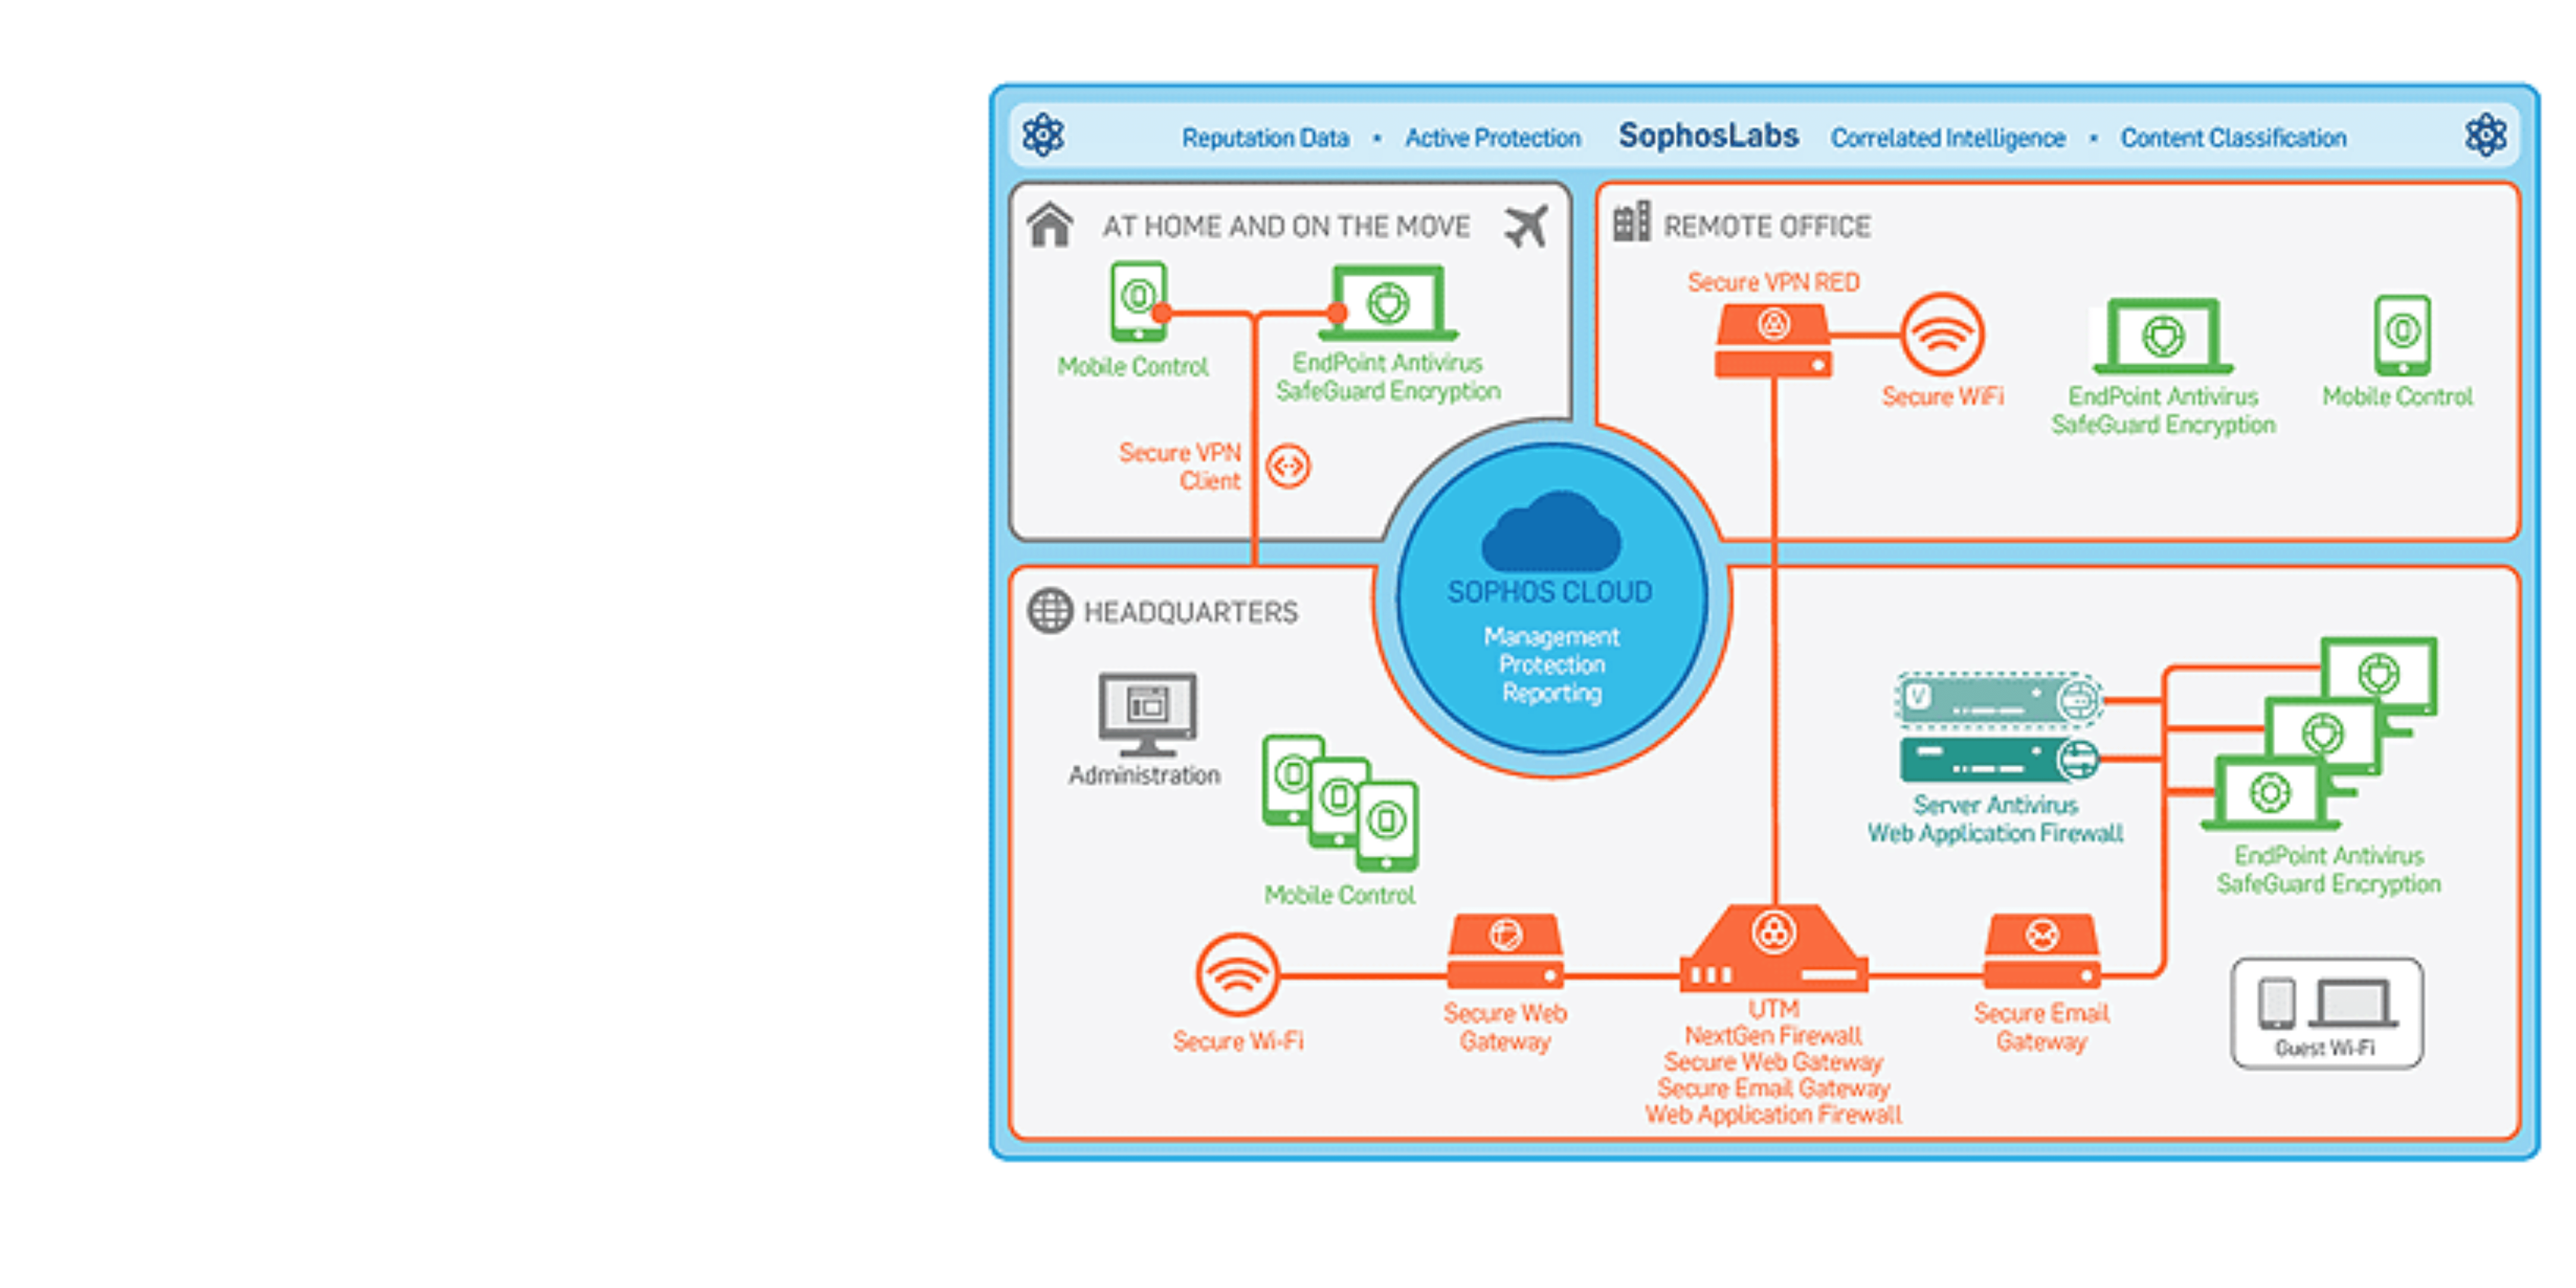Click the Content Classification label
Screen dimensions: 2576x1288
tap(2233, 137)
